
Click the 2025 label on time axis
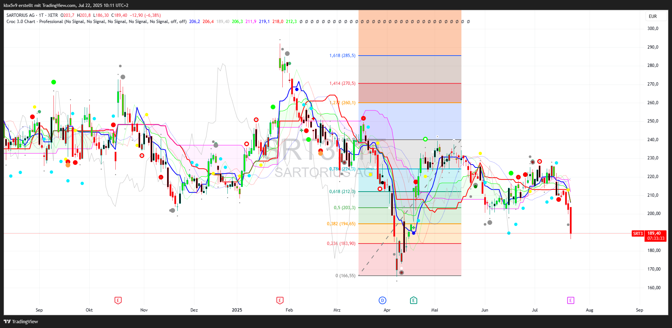237,310
